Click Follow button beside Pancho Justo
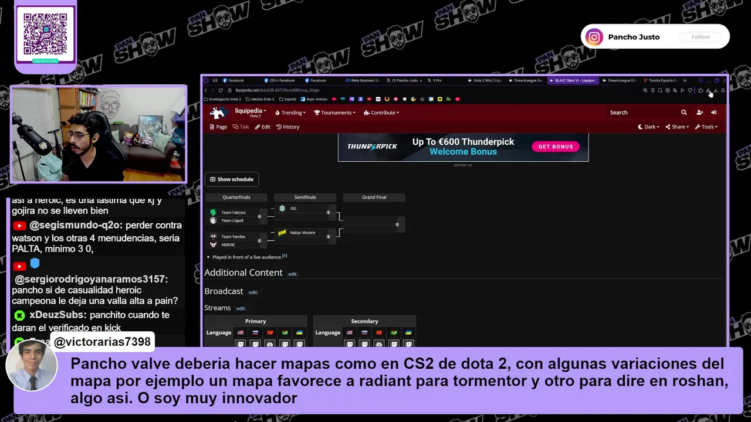Image resolution: width=751 pixels, height=422 pixels. point(701,37)
